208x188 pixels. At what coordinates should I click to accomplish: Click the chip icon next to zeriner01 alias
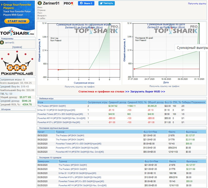coord(2,42)
